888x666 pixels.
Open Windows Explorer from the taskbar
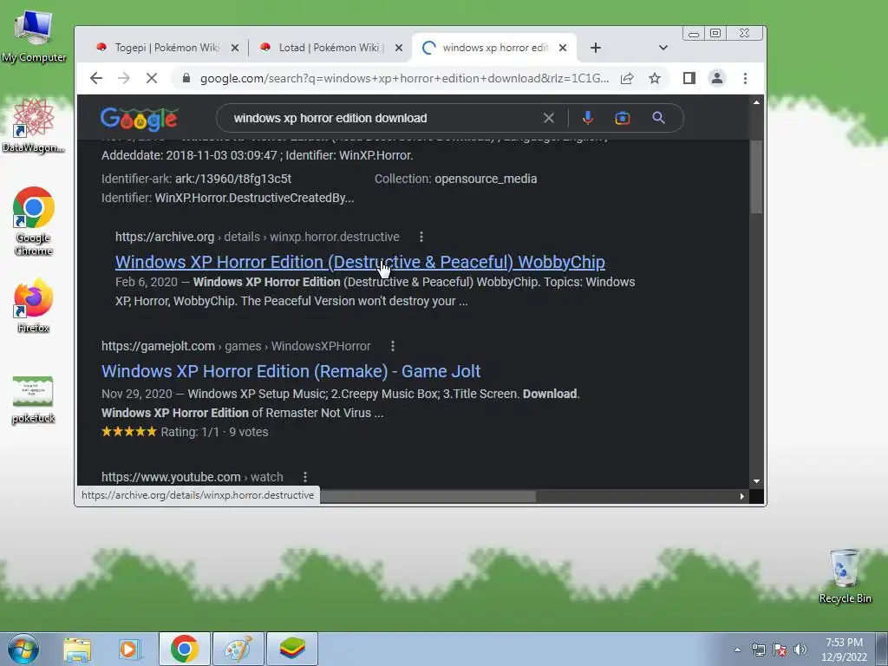pos(77,649)
